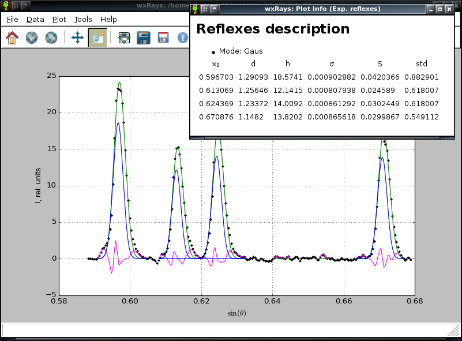Click the Plot info window menu icon
The height and width of the screenshot is (341, 462).
pos(195,9)
